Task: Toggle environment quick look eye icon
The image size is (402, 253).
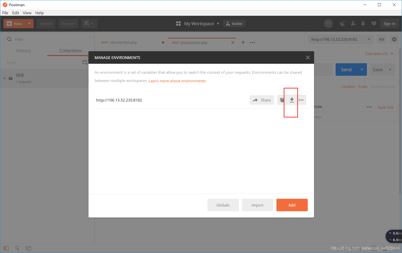Action: tap(381, 39)
